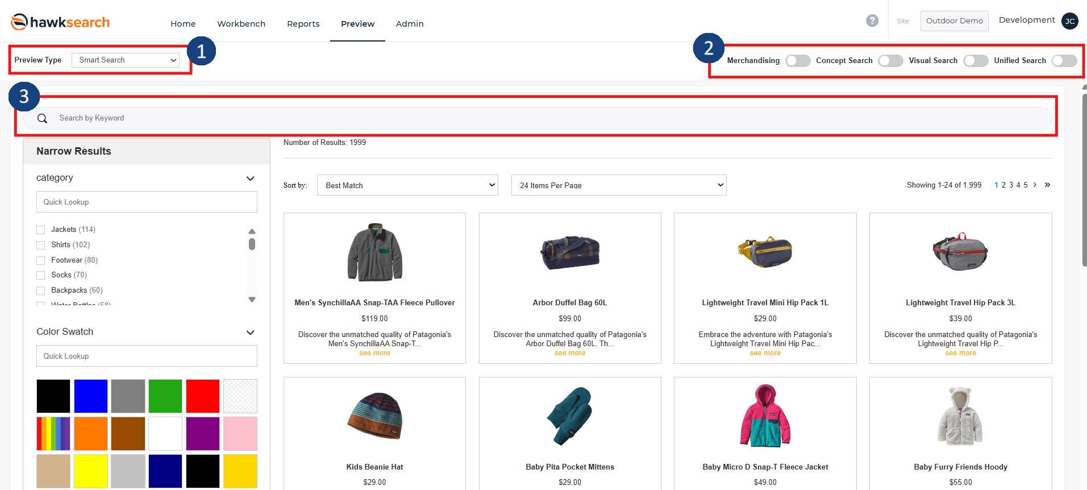Choose the pink color swatch

point(240,434)
